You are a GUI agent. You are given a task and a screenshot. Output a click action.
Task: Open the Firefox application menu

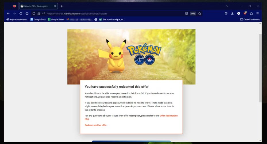(258, 14)
